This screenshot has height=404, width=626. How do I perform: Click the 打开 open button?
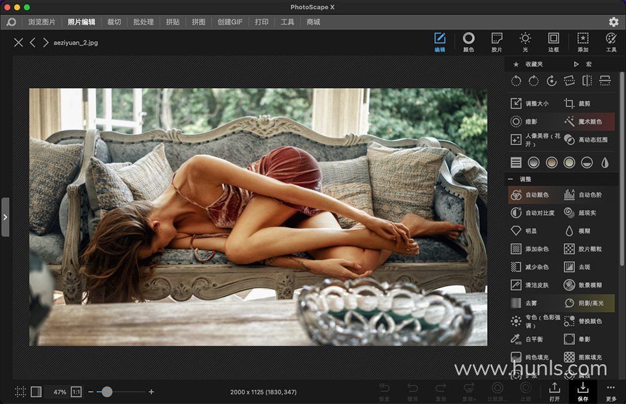[554, 391]
